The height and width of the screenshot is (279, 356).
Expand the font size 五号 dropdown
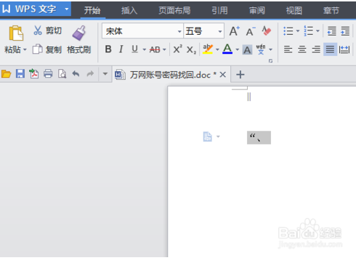pyautogui.click(x=220, y=31)
